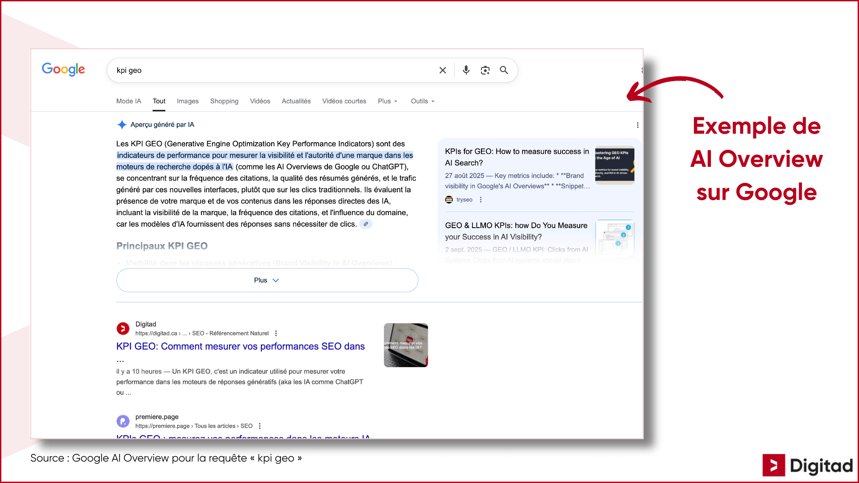The width and height of the screenshot is (859, 483).
Task: Click the 'Principaux KPI GEO' heading
Action: (x=162, y=246)
